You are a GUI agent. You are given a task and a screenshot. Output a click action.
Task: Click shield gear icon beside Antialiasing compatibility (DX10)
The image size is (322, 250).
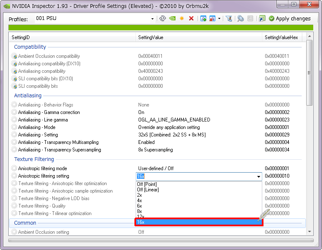coord(14,64)
